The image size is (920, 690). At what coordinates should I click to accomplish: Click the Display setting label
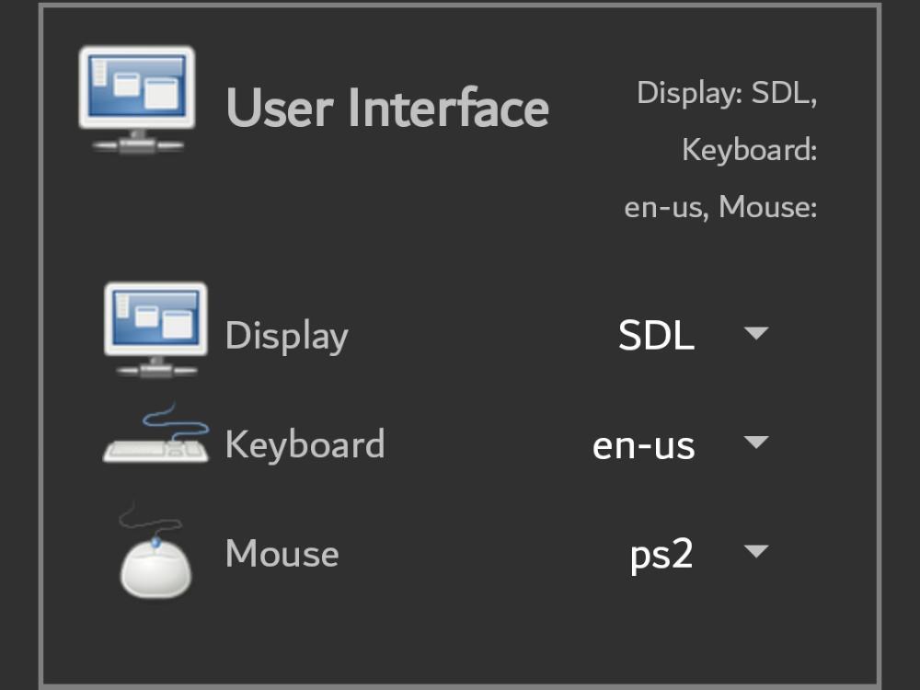click(x=286, y=336)
